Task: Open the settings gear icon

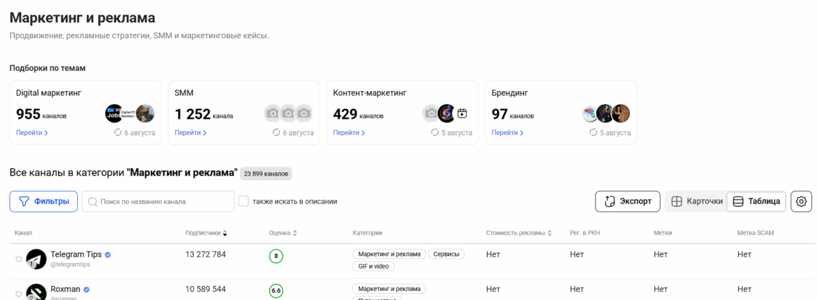Action: (802, 201)
